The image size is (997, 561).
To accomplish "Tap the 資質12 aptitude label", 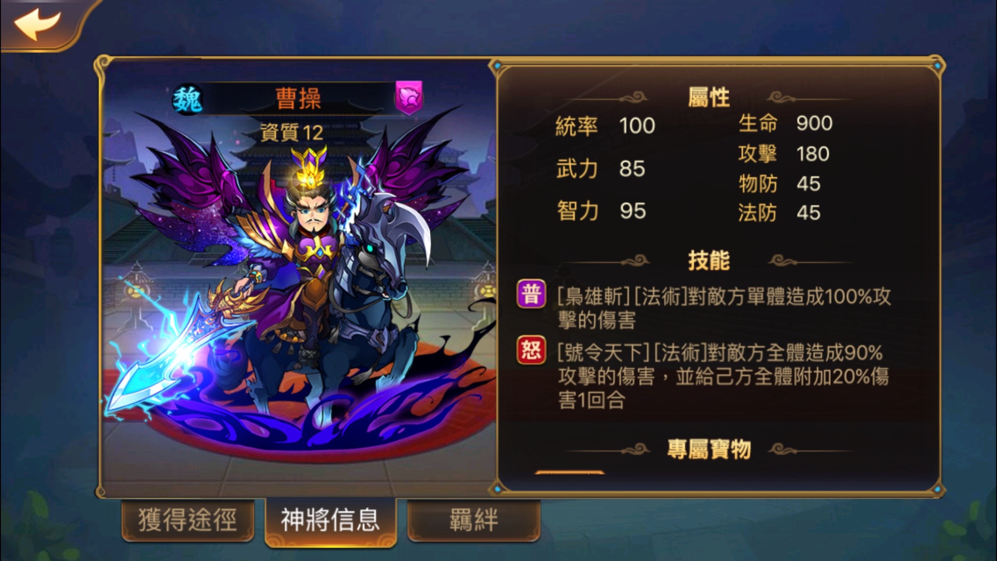I will coord(292,133).
